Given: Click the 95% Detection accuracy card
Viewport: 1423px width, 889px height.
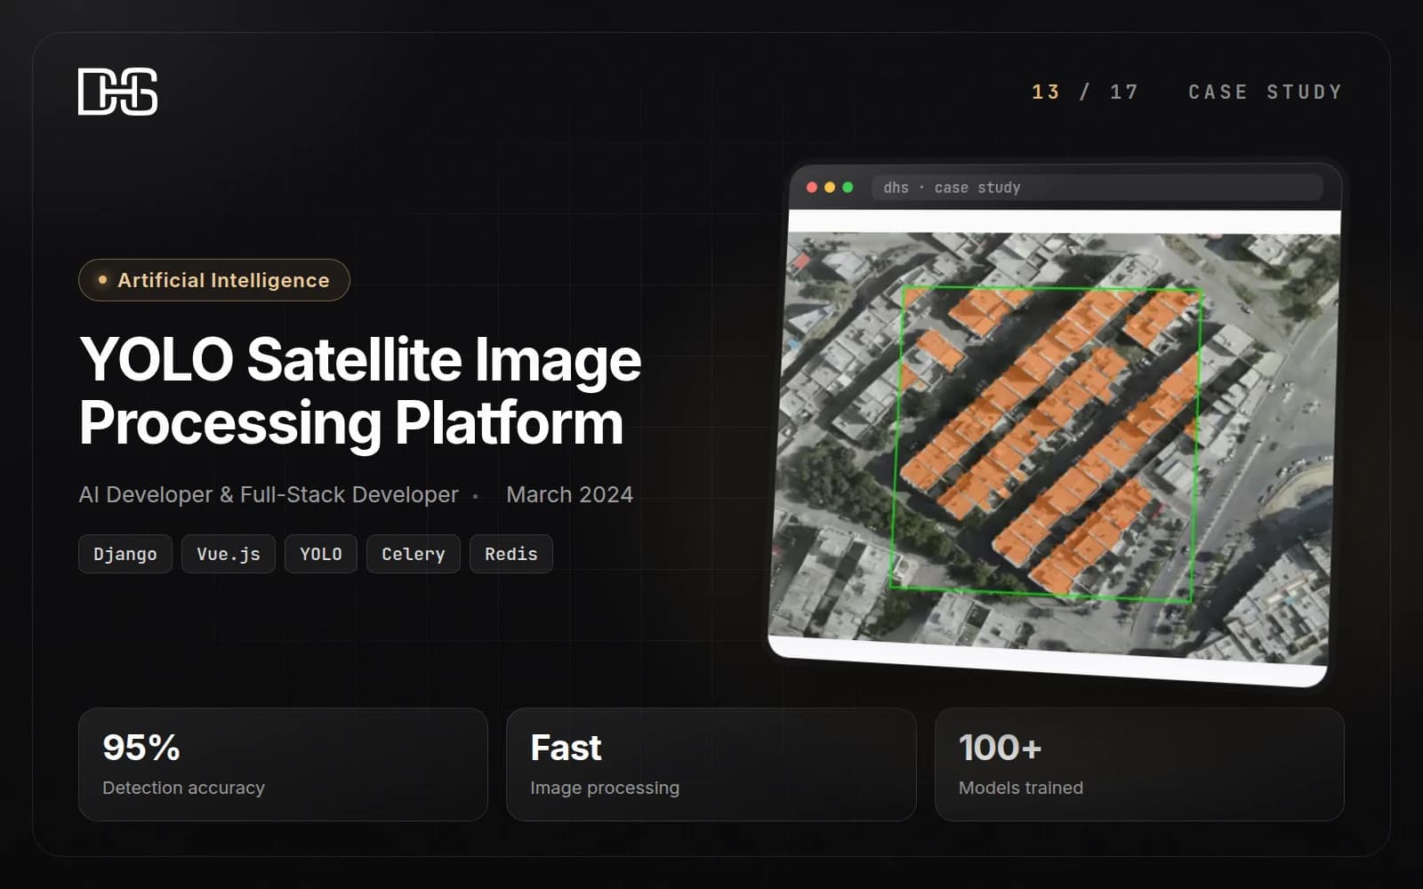Looking at the screenshot, I should (x=283, y=765).
